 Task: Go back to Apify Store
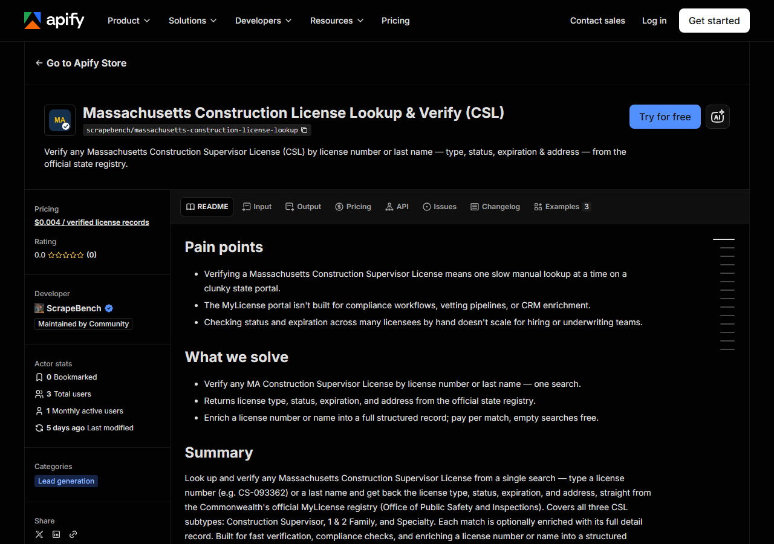(x=81, y=63)
